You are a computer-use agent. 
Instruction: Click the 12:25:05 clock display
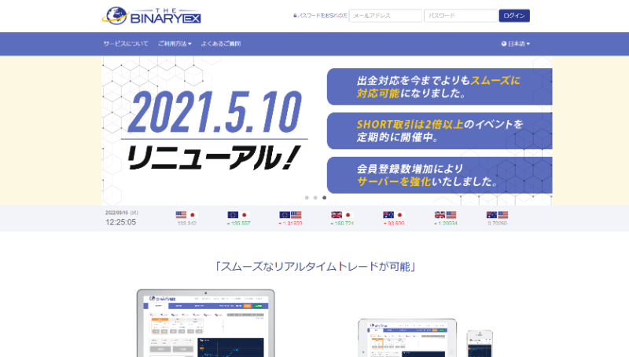[x=121, y=222]
